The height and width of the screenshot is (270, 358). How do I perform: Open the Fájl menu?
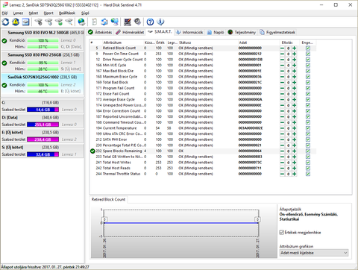pyautogui.click(x=4, y=13)
